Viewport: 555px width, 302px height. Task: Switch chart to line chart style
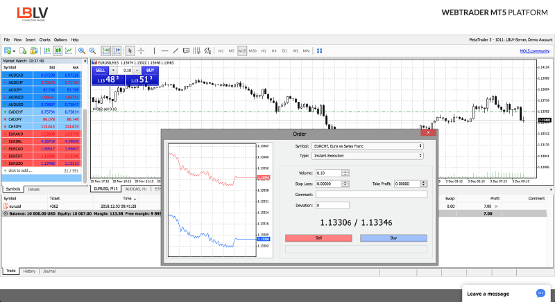[x=69, y=51]
